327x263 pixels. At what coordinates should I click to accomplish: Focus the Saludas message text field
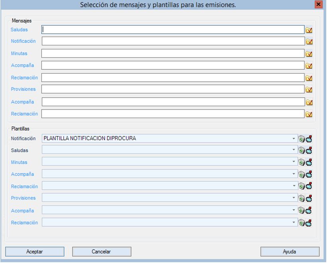[x=173, y=29]
